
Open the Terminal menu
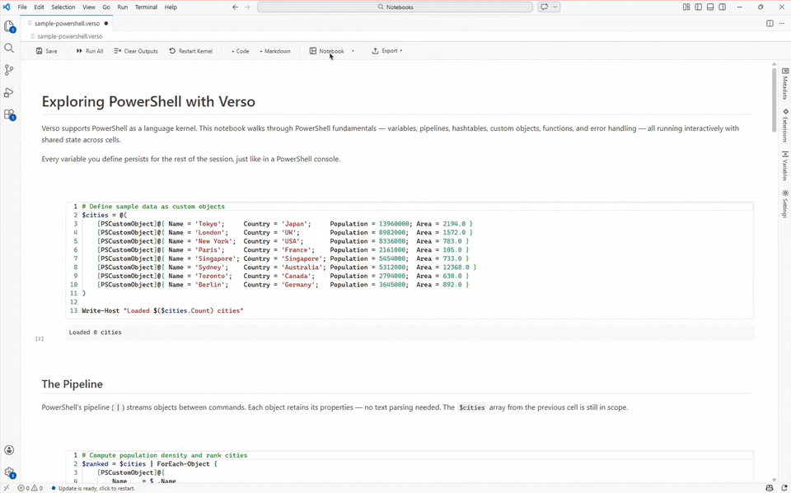(x=146, y=7)
